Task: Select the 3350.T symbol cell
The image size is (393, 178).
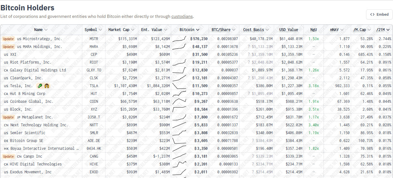Action: coord(94,117)
